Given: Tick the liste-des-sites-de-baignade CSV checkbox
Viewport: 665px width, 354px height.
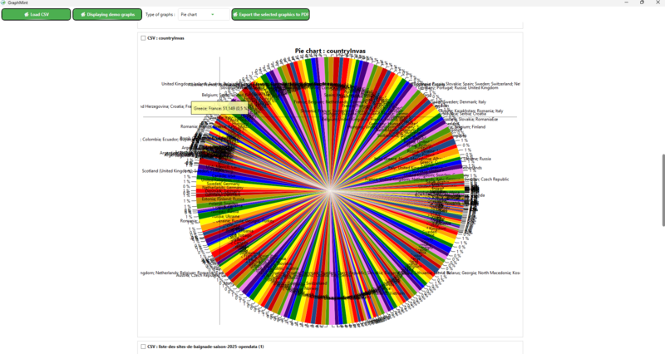Looking at the screenshot, I should (143, 347).
